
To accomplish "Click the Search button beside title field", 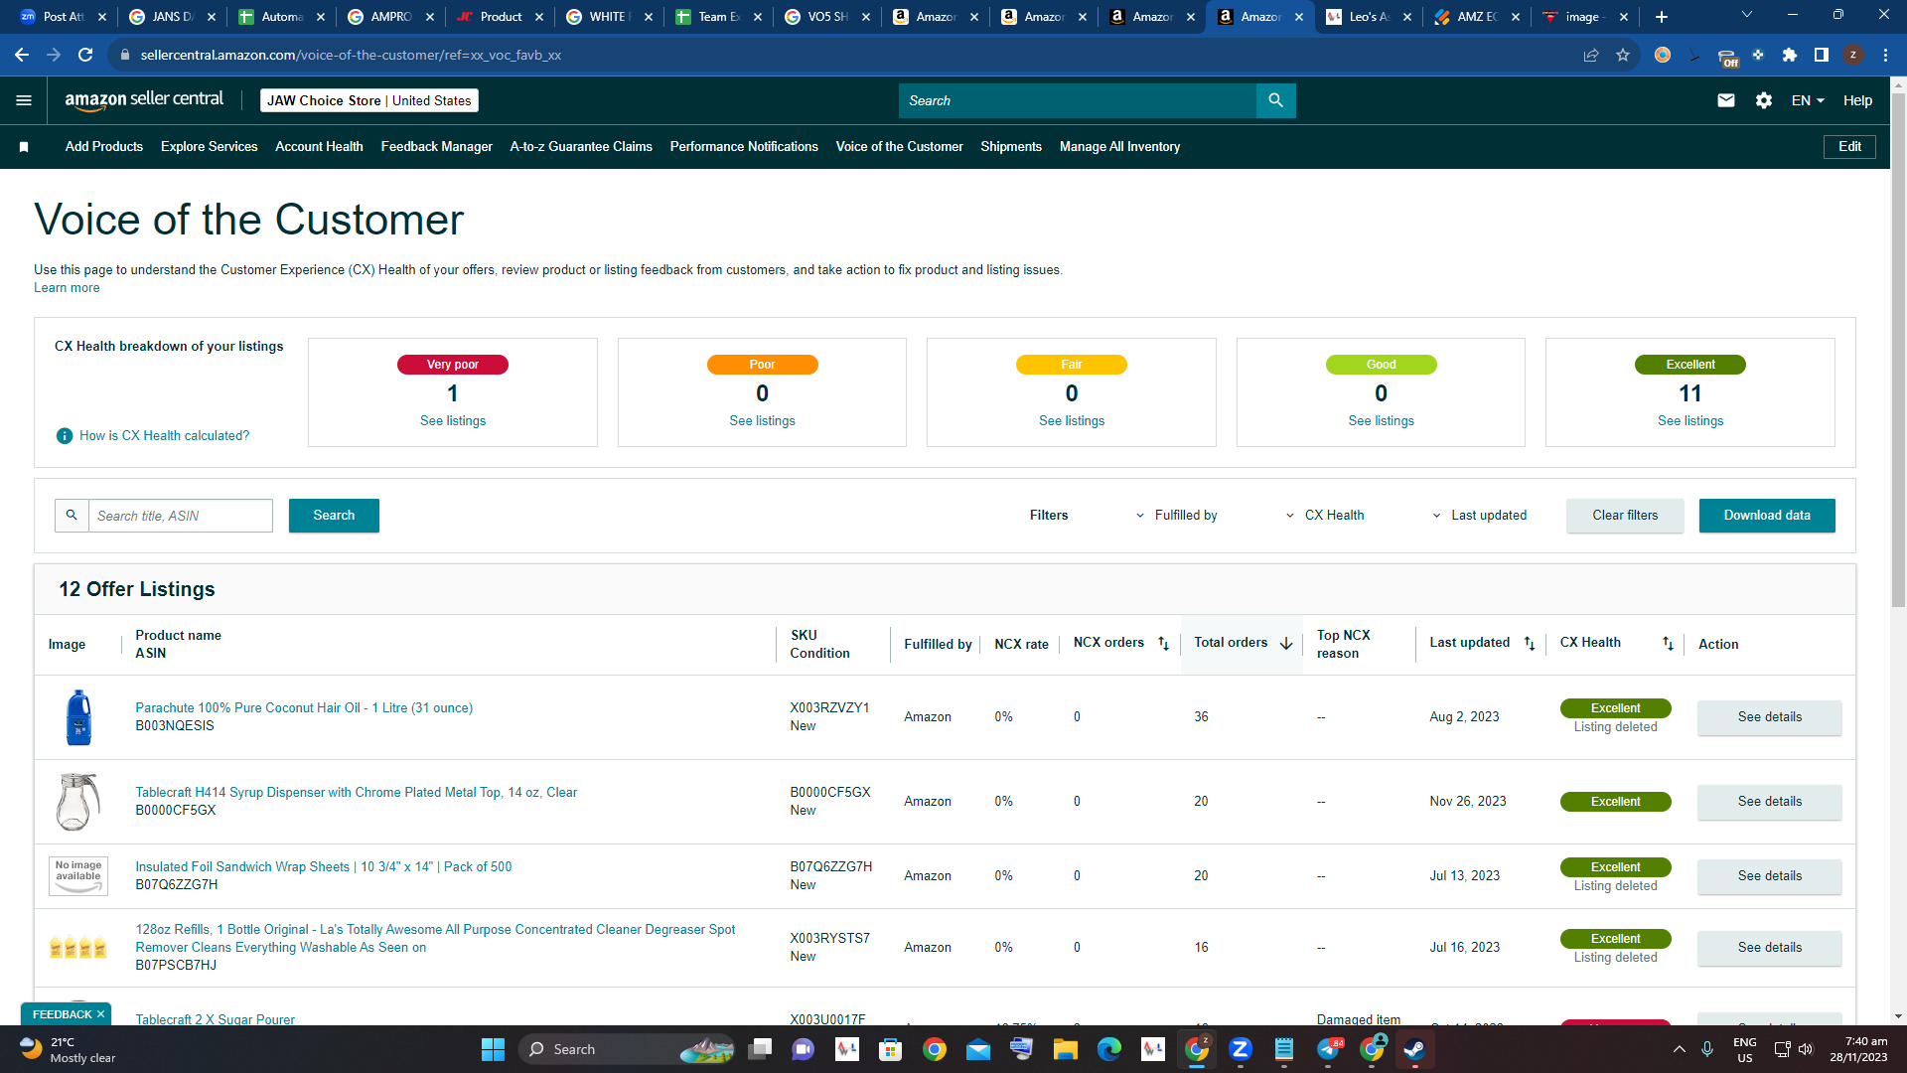I will pos(334,516).
